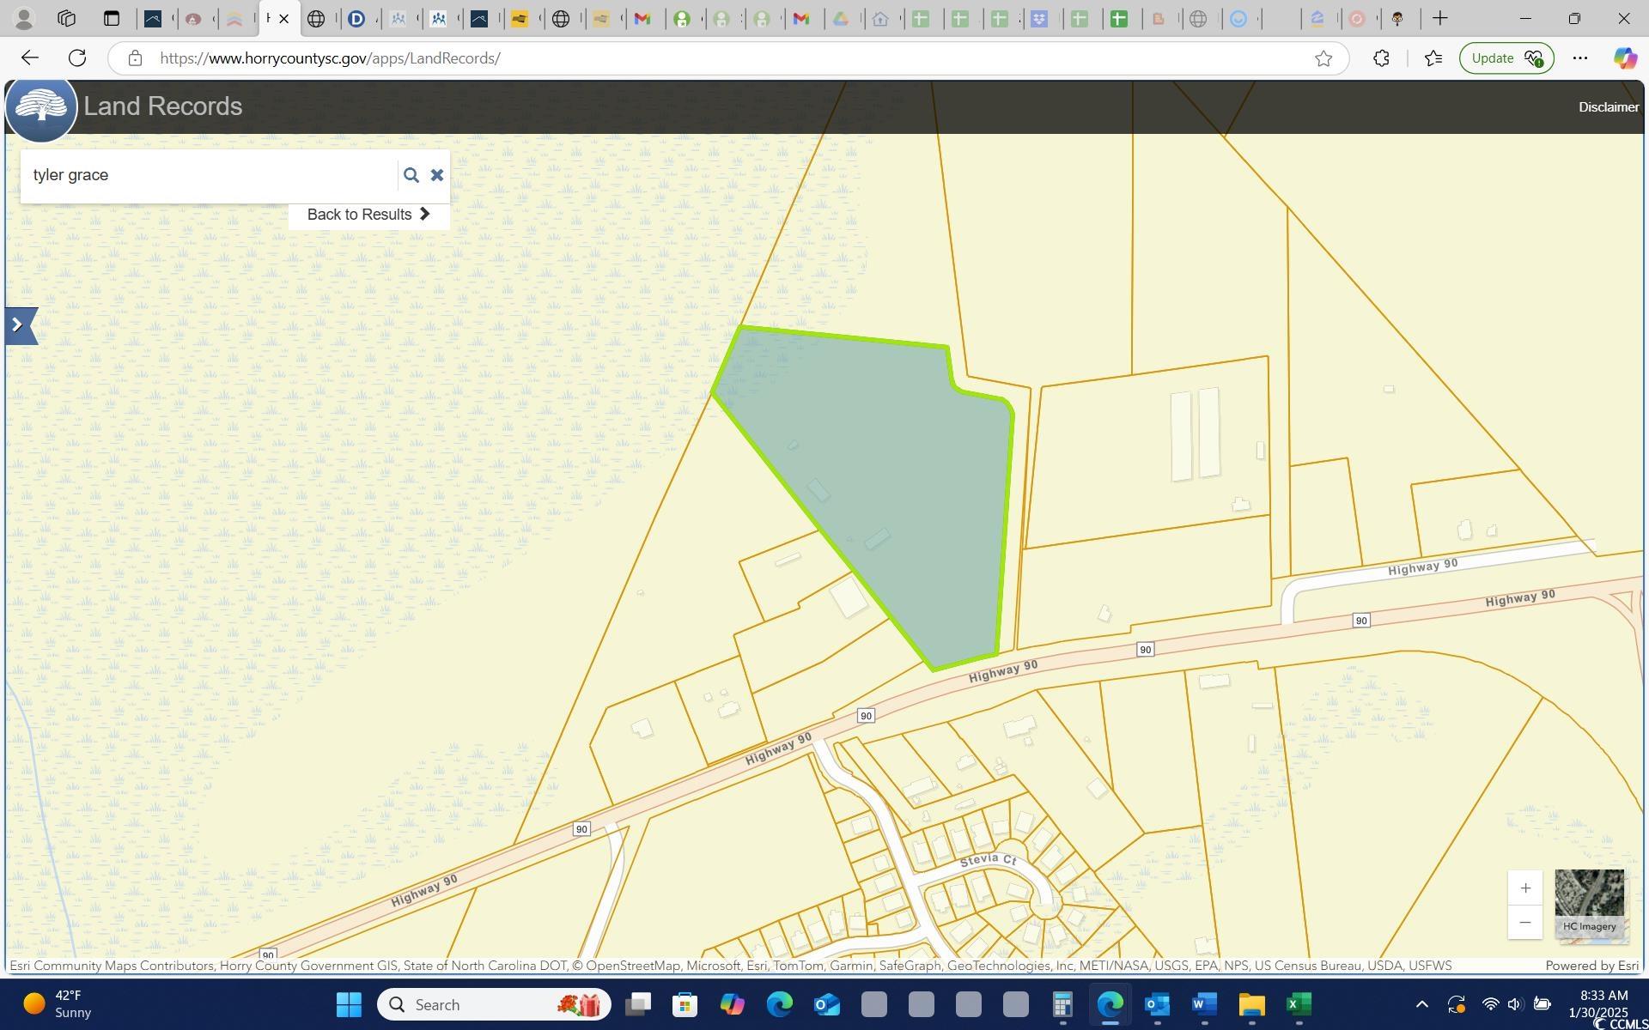Open browser Extensions puzzle icon
Viewport: 1649px width, 1030px height.
(1381, 58)
